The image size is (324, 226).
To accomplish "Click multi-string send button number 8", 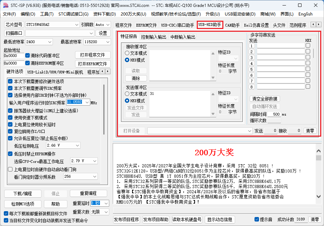I will click(251, 87).
